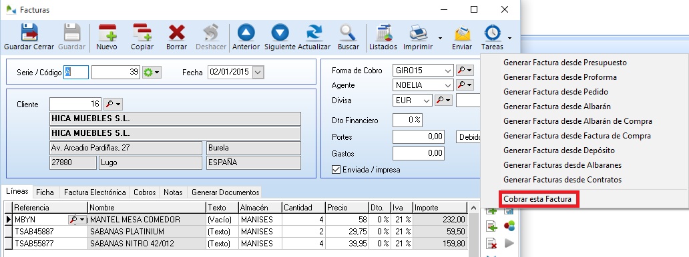Expand the Agente NOELIA combo box
The image size is (689, 257).
point(448,85)
